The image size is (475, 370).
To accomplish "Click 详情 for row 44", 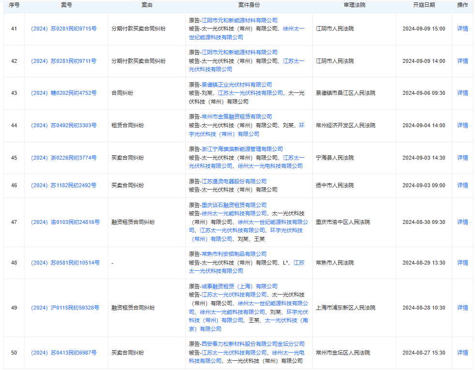I will [x=462, y=125].
